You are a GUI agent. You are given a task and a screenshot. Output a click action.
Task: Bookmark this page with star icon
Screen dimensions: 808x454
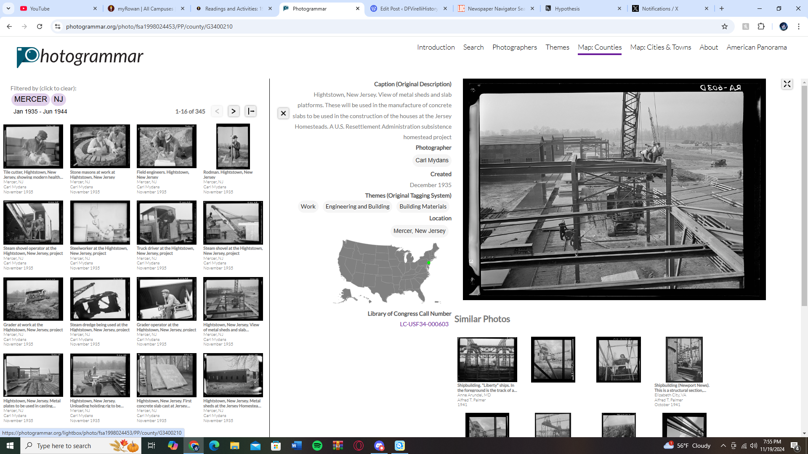(724, 26)
